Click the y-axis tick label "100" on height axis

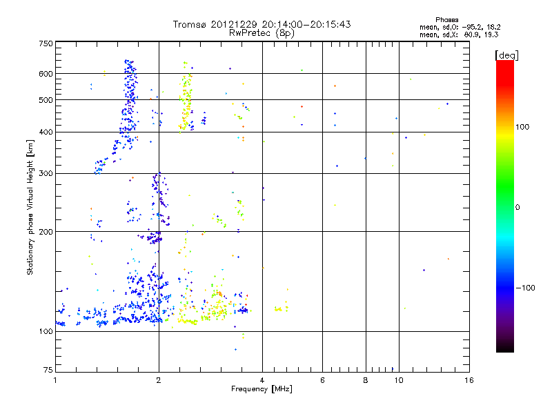point(46,331)
